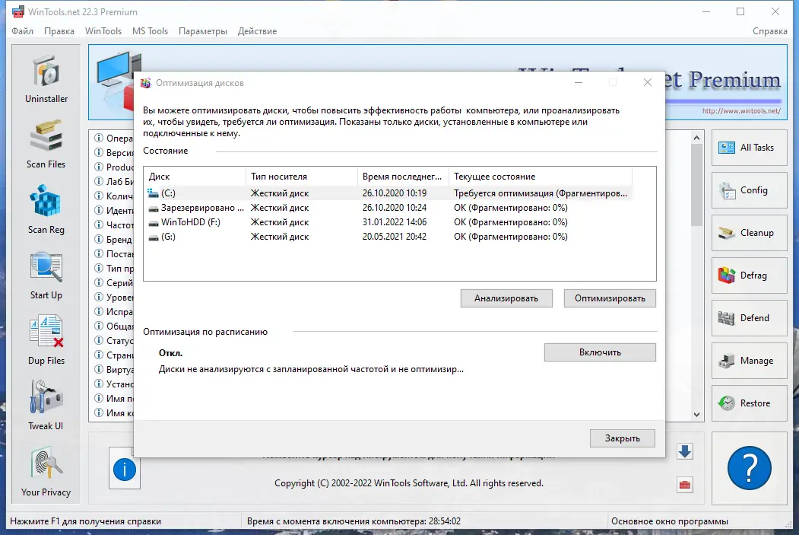This screenshot has width=799, height=535.
Task: Select the All Tasks button
Action: click(749, 148)
